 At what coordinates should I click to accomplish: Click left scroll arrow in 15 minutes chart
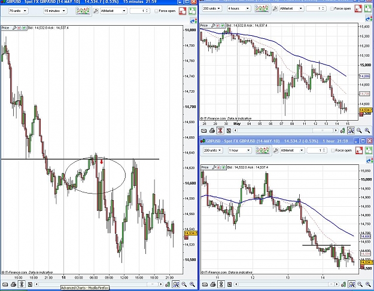pos(37,284)
